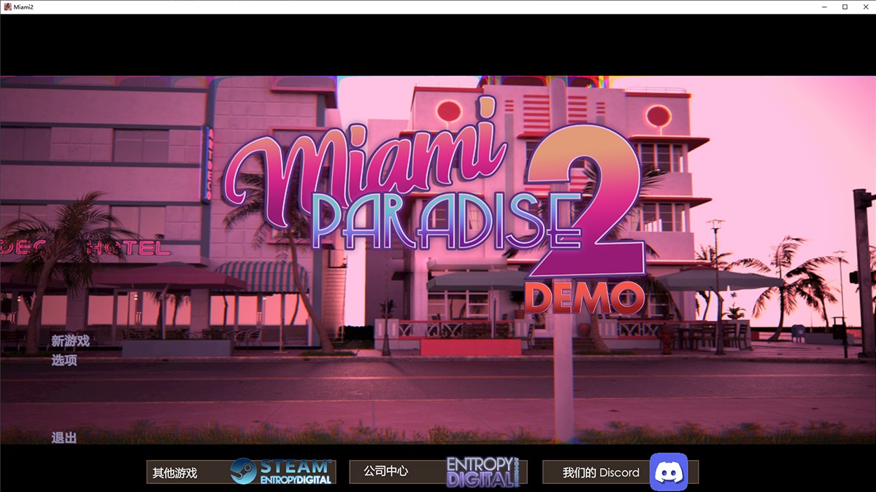
Task: Click the Miami2 app icon in title bar
Action: tap(7, 7)
